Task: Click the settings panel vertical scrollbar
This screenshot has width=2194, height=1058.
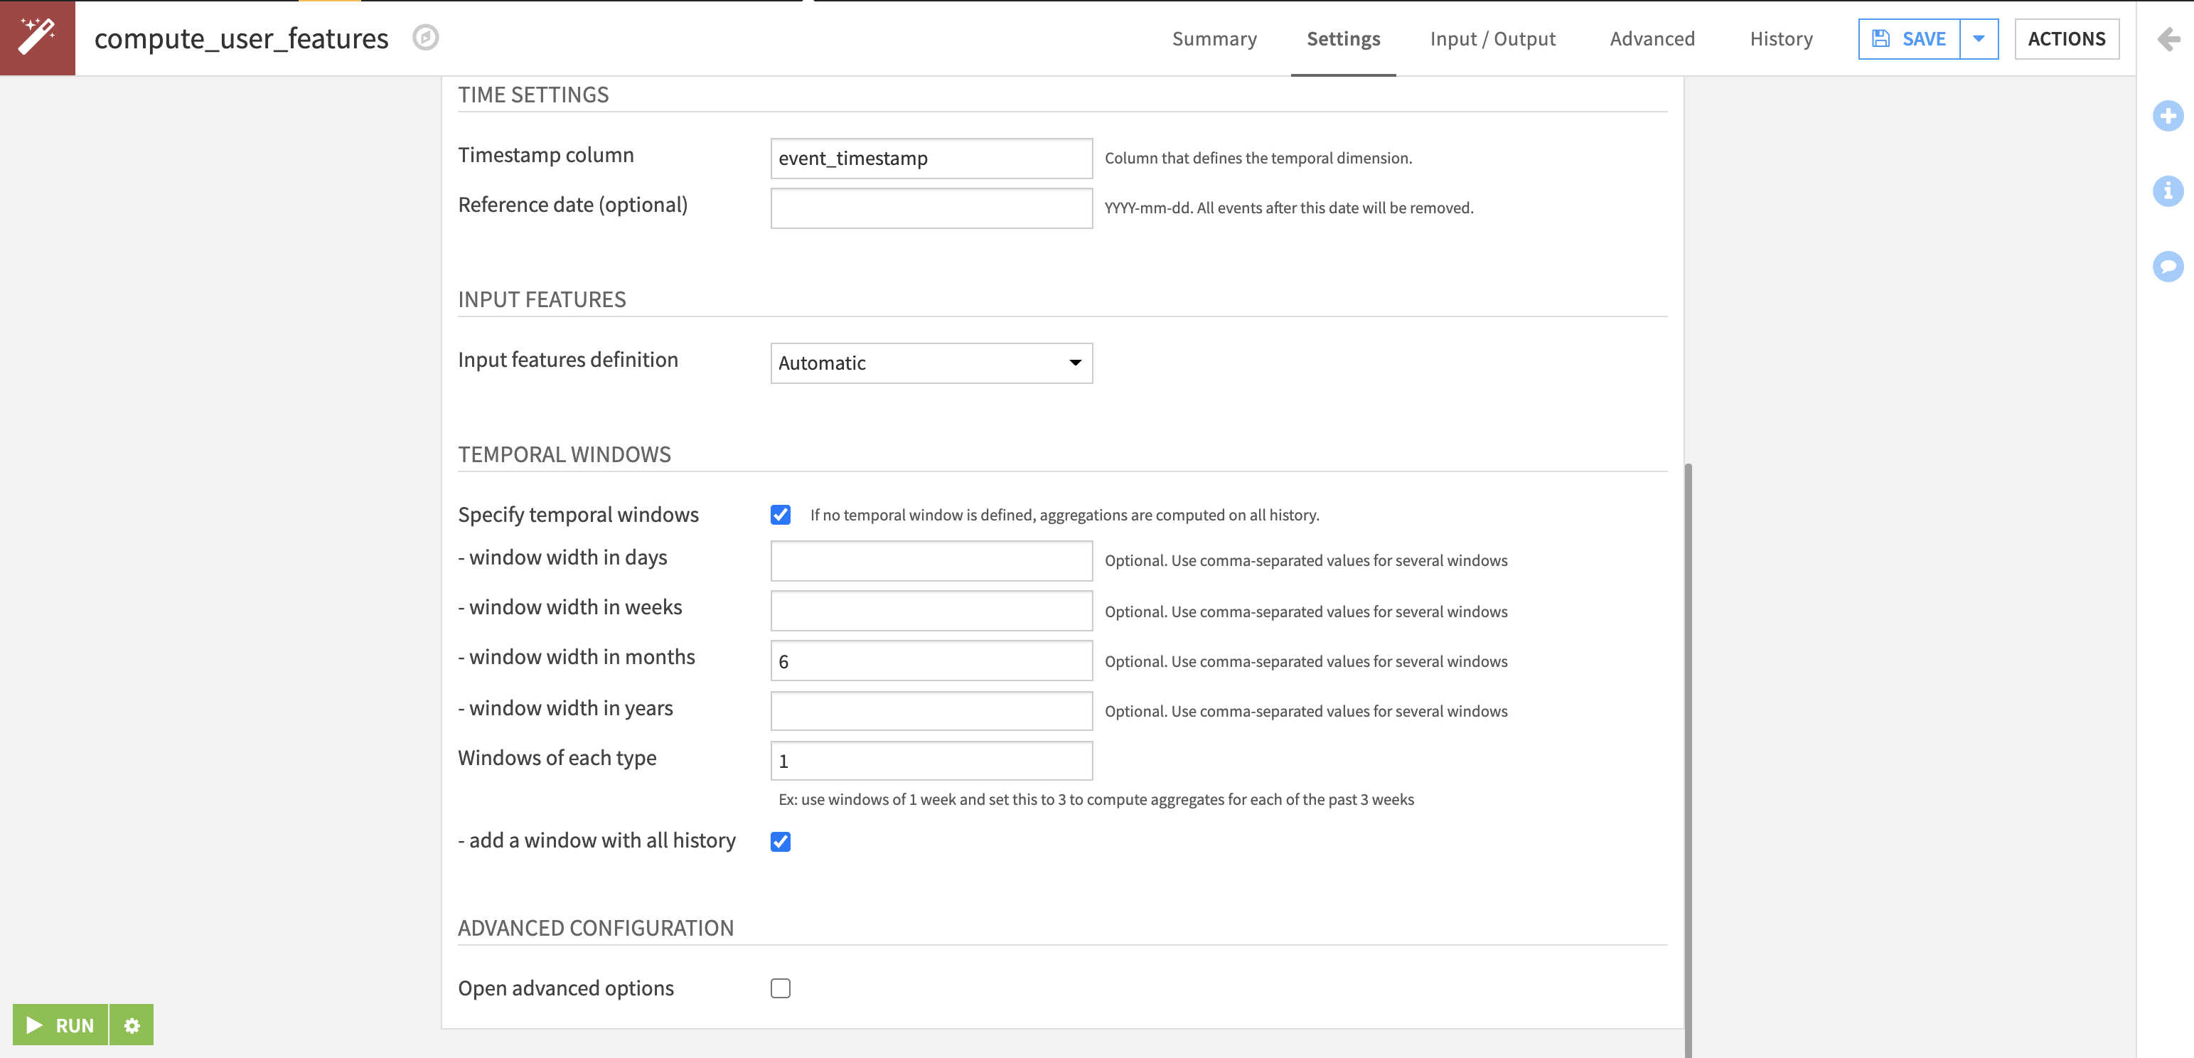Action: (1688, 760)
